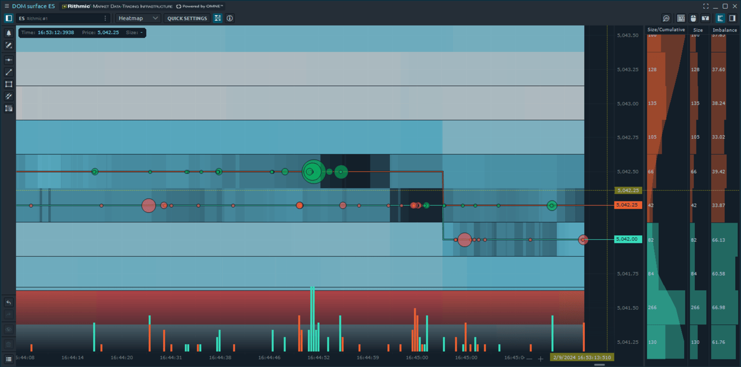Toggle the right side panel visibility
Viewport: 741px width, 367px height.
point(733,18)
